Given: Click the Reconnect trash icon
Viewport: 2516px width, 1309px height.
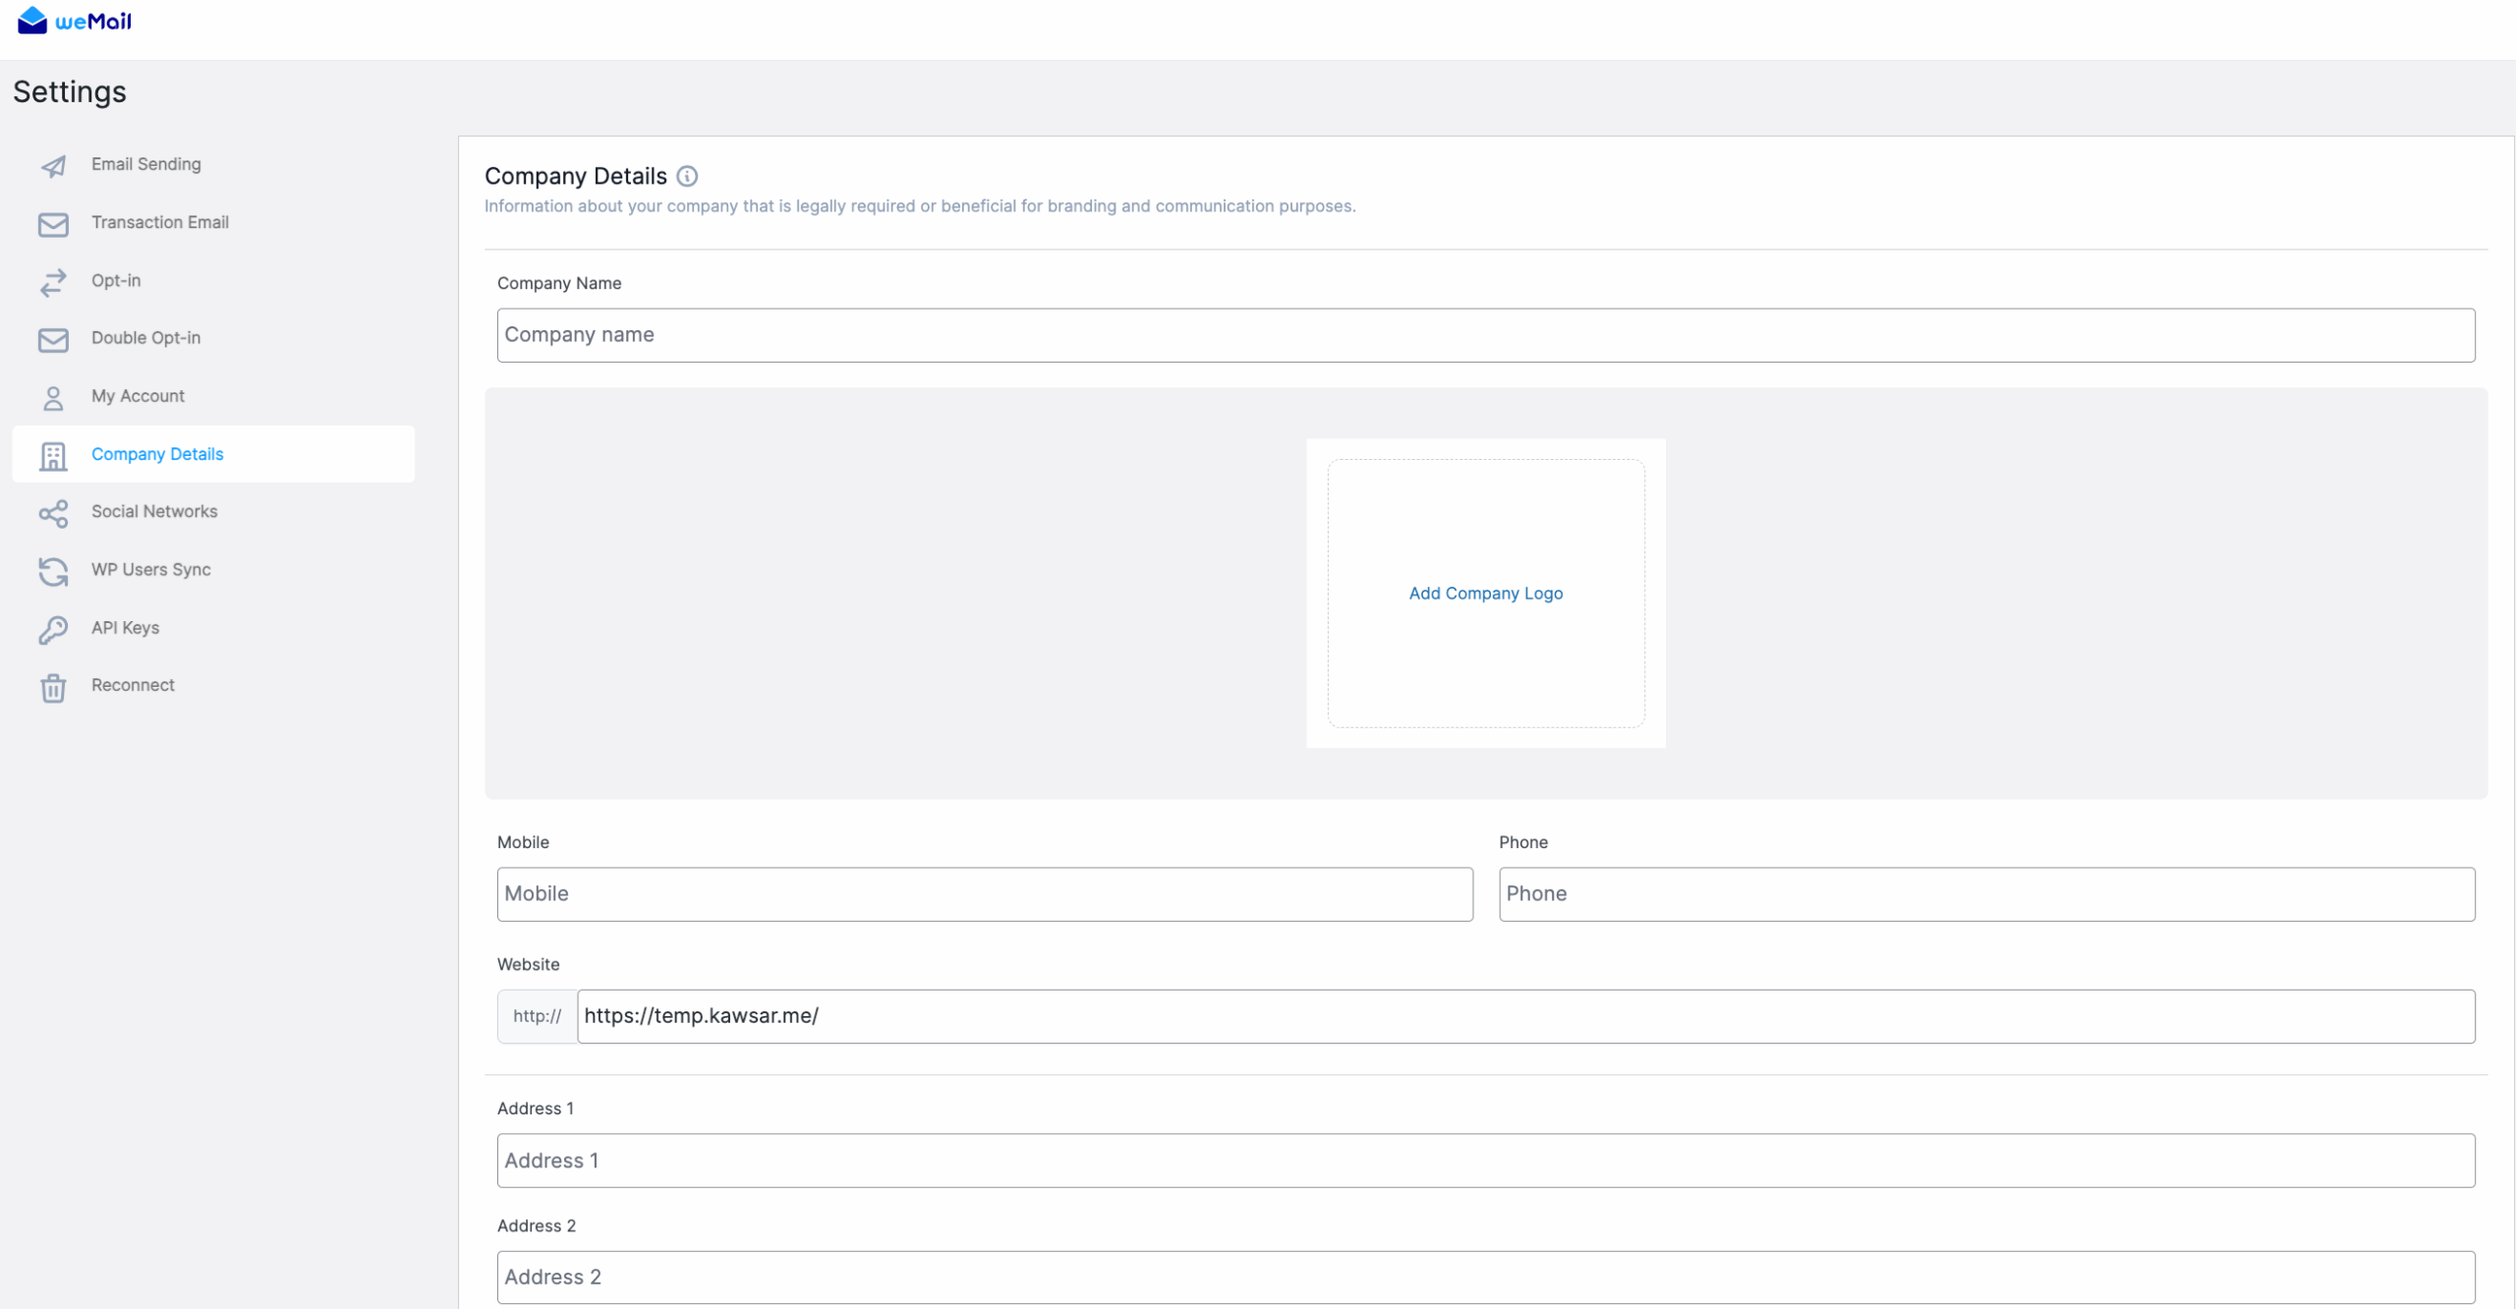Looking at the screenshot, I should click(x=53, y=687).
